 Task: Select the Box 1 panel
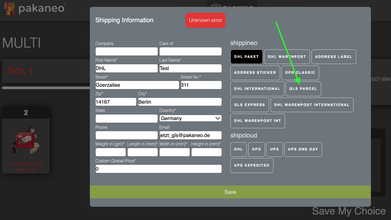[46, 71]
